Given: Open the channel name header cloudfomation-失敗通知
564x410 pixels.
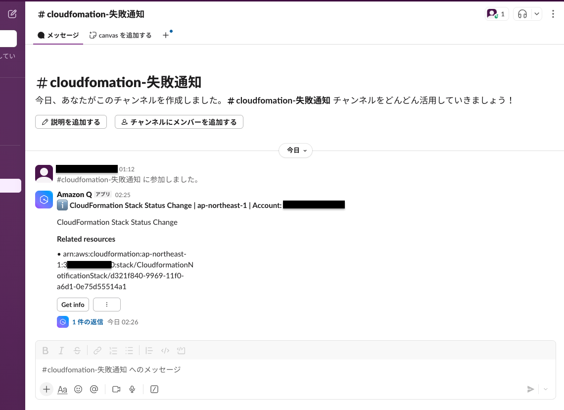Looking at the screenshot, I should (91, 14).
